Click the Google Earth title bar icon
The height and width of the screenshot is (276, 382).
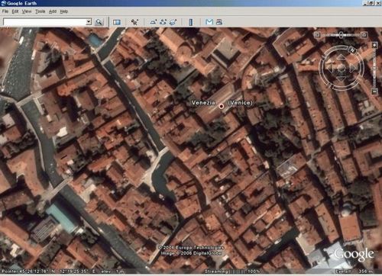click(x=4, y=3)
